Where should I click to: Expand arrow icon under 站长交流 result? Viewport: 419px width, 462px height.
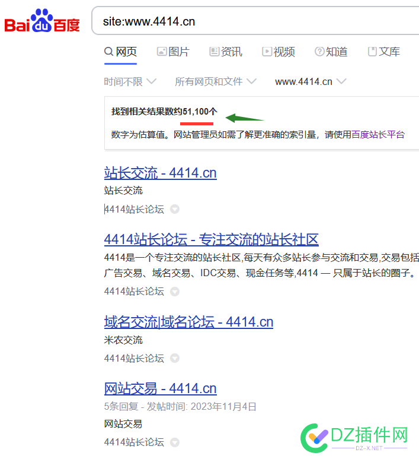[175, 209]
